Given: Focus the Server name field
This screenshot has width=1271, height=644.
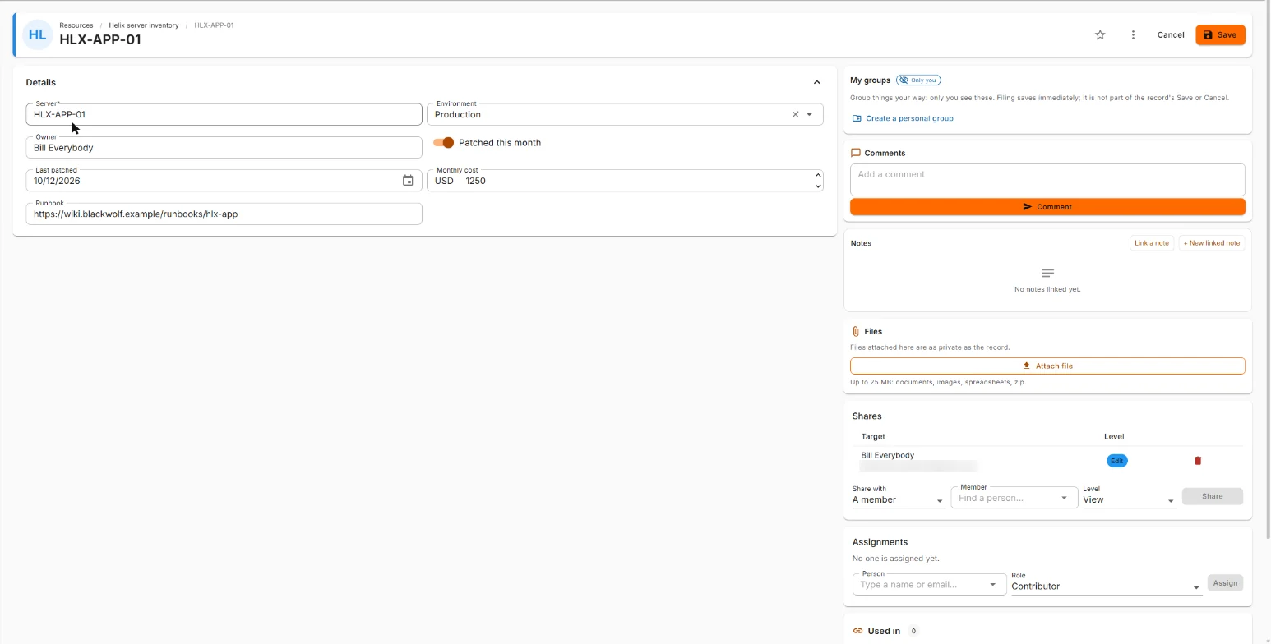Looking at the screenshot, I should (x=224, y=115).
